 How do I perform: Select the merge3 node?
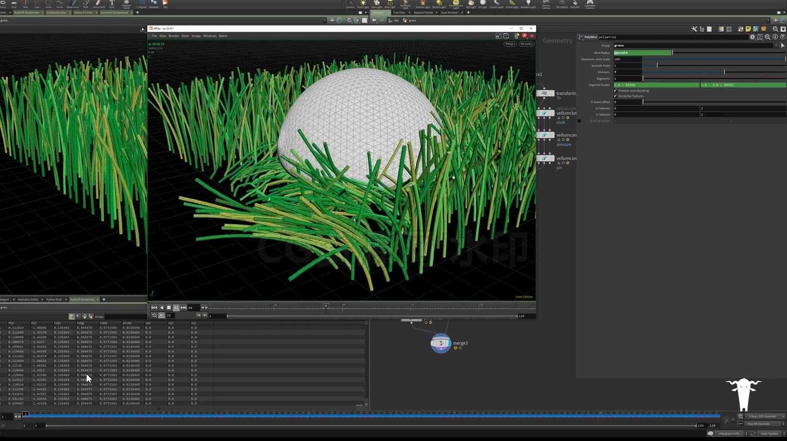(441, 343)
